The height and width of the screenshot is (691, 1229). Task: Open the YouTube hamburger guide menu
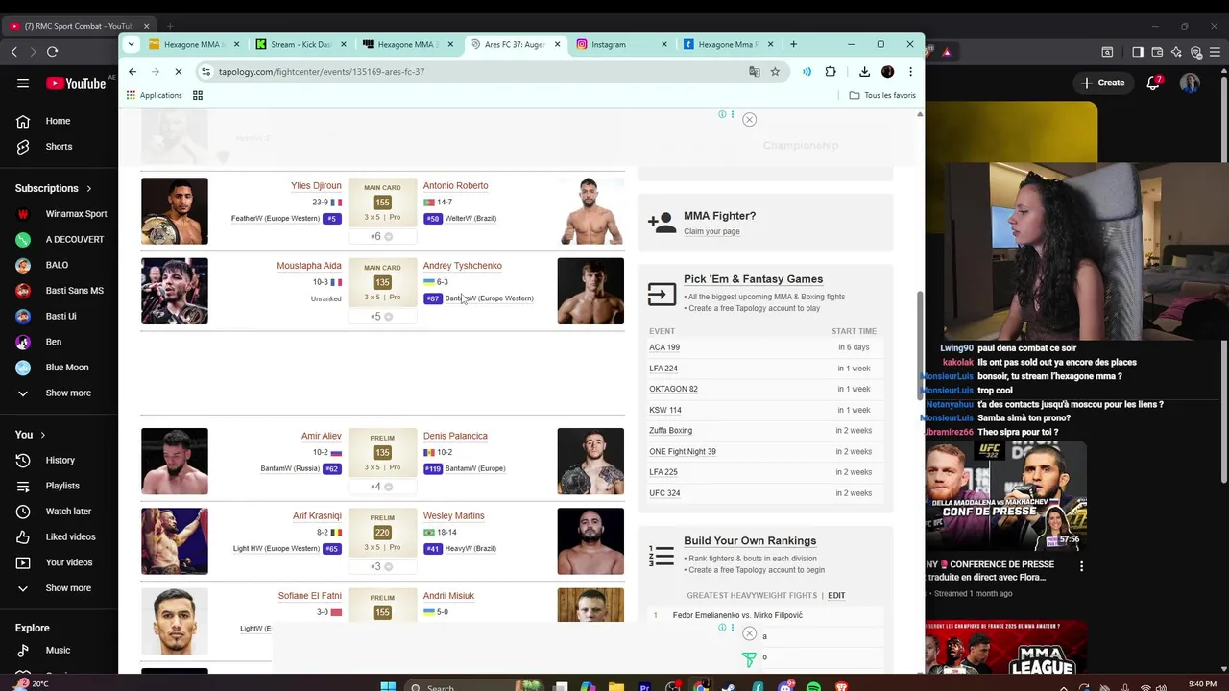click(x=23, y=83)
